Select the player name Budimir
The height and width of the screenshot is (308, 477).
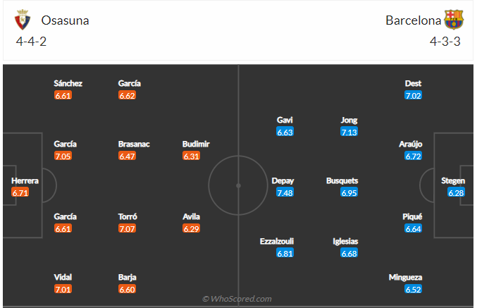pos(196,144)
